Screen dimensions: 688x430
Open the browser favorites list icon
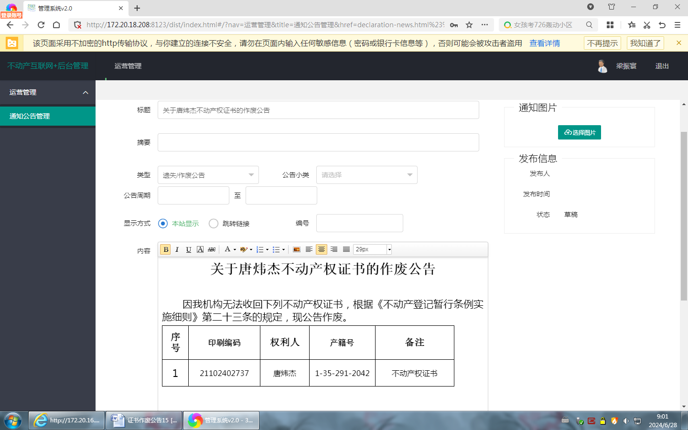click(632, 25)
